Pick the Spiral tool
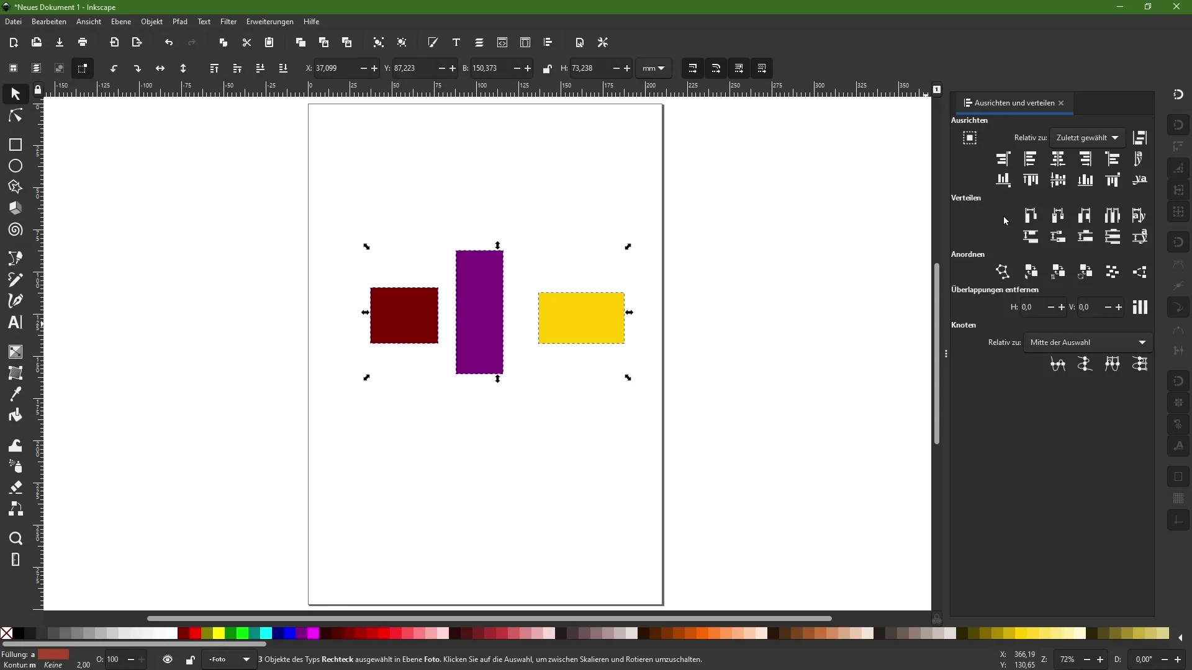The height and width of the screenshot is (670, 1192). point(16,230)
